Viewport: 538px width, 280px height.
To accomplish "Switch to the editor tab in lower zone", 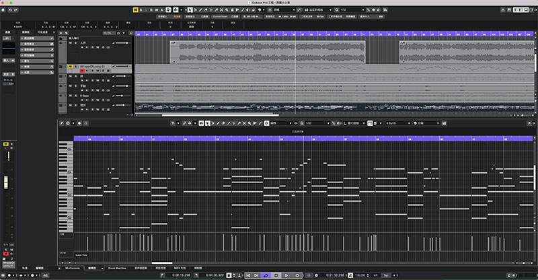I will pyautogui.click(x=92, y=268).
